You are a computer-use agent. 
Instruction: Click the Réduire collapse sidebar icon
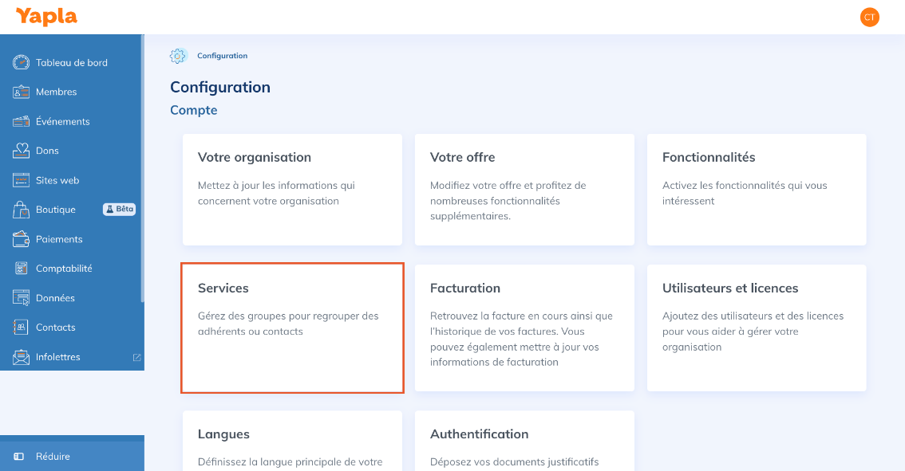[19, 456]
